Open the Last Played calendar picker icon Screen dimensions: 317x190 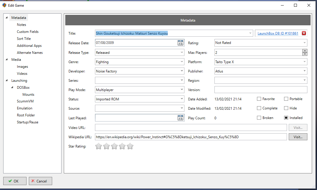tap(180, 118)
